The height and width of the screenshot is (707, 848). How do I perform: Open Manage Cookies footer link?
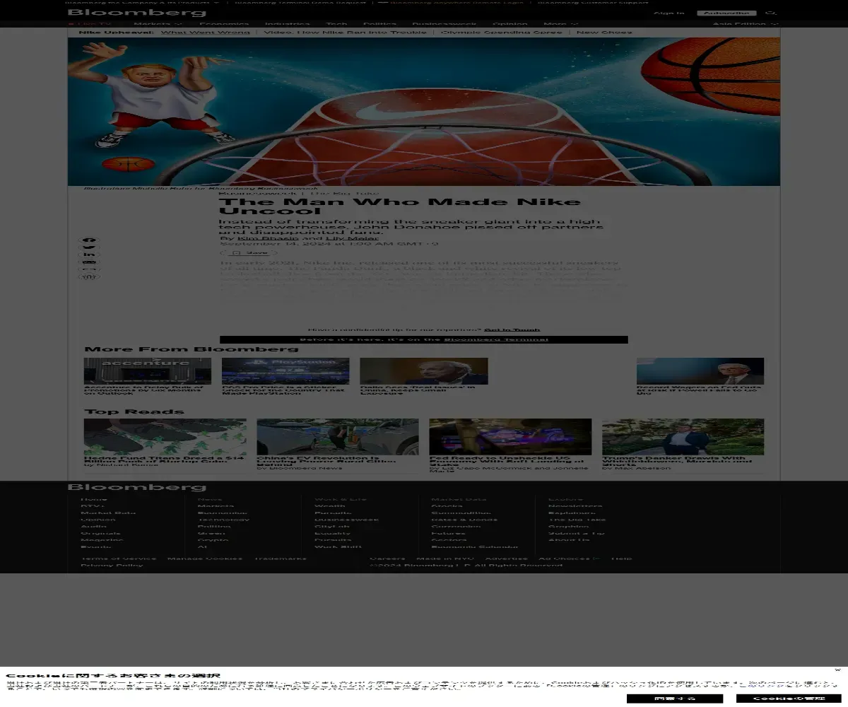(x=204, y=559)
